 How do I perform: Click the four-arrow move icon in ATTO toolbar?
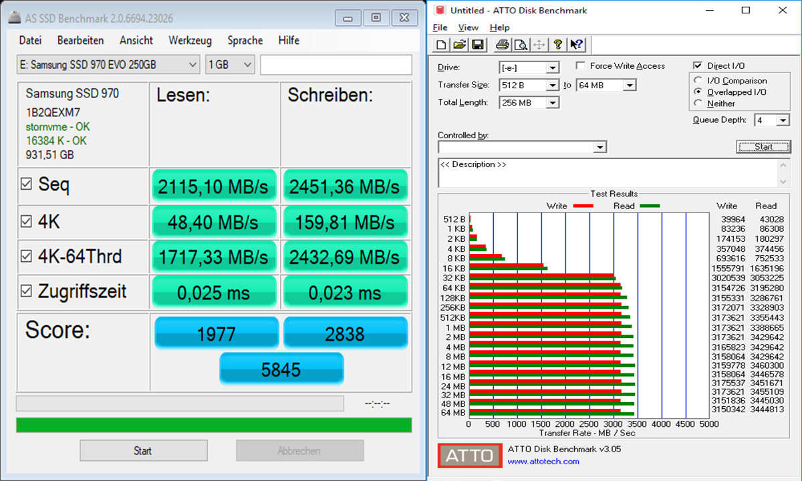pyautogui.click(x=539, y=45)
